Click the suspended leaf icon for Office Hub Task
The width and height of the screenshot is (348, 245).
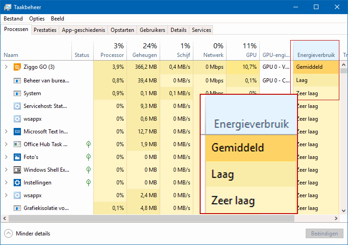pos(88,144)
